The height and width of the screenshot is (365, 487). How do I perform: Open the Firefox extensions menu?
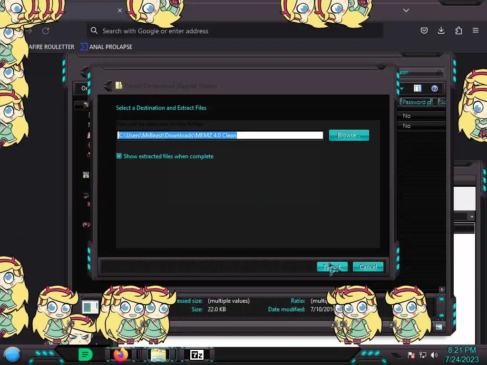tap(458, 30)
